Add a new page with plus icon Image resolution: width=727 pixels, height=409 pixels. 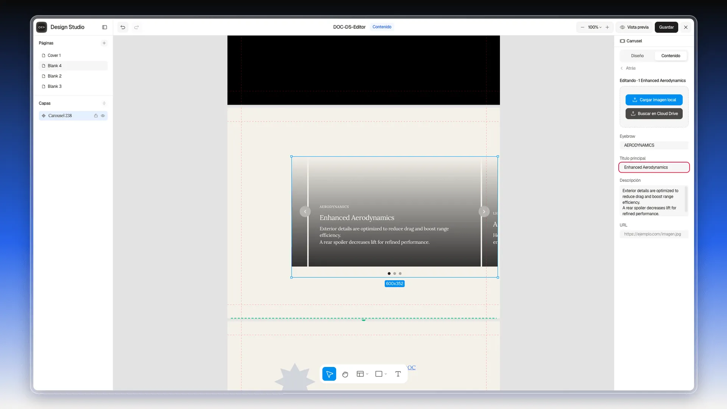(104, 43)
